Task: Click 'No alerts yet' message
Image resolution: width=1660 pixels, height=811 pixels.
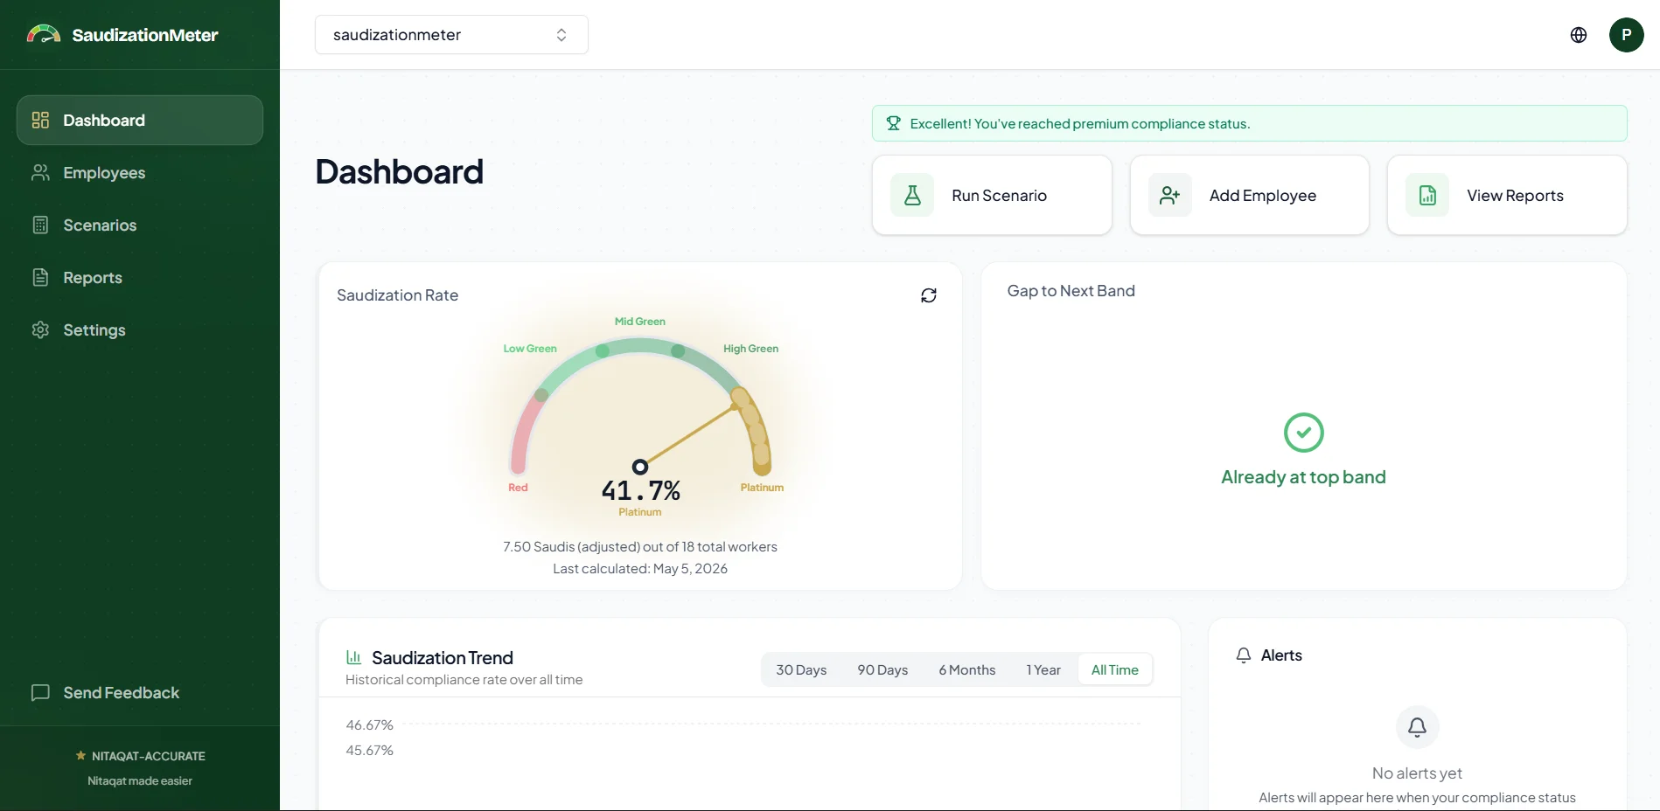Action: [x=1417, y=773]
